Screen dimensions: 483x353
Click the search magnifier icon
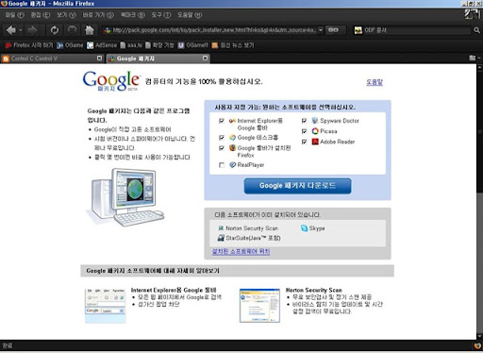[x=476, y=30]
